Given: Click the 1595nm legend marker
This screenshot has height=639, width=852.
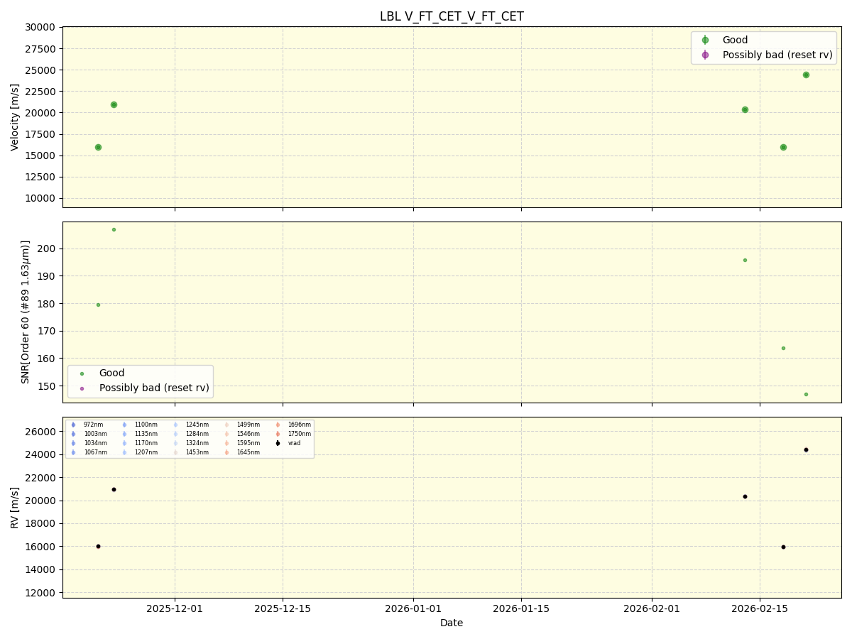Looking at the screenshot, I should (x=226, y=443).
